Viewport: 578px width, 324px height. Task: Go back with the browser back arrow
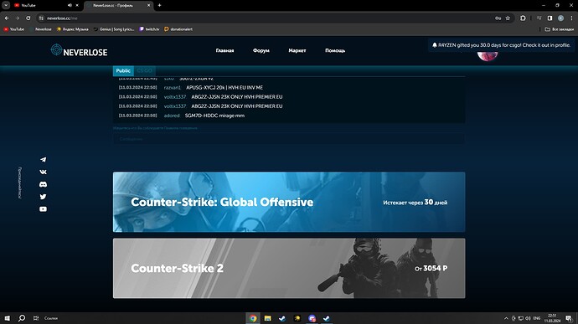(7, 18)
